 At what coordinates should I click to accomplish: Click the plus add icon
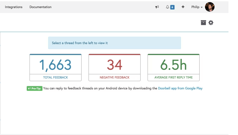coord(183,7)
